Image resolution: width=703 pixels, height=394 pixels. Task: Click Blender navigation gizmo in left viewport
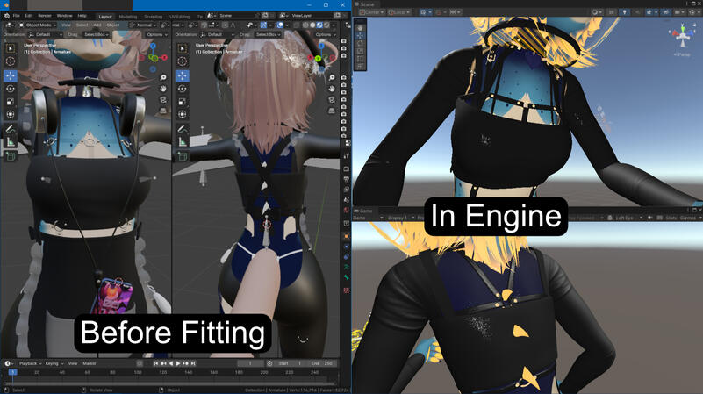coord(154,57)
